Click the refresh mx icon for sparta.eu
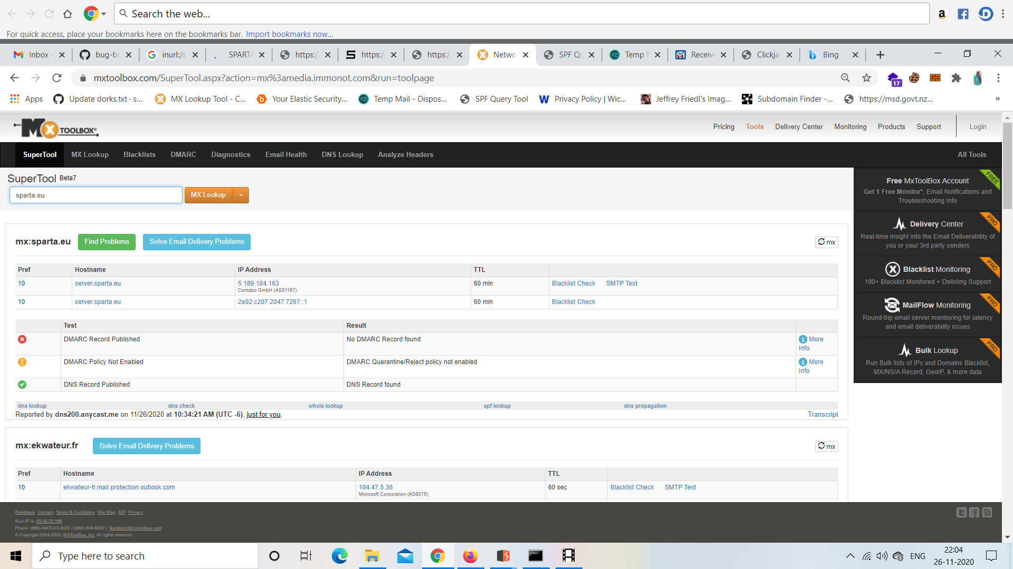The image size is (1013, 569). click(826, 242)
